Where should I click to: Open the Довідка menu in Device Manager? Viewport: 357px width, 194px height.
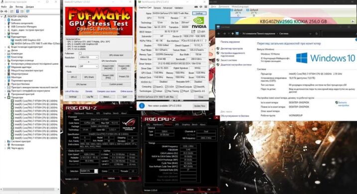[x=29, y=7]
